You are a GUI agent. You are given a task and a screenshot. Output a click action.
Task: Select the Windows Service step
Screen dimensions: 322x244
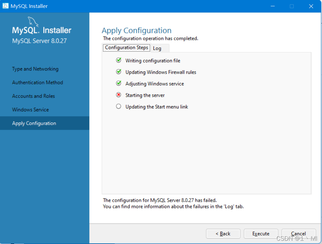pos(30,110)
